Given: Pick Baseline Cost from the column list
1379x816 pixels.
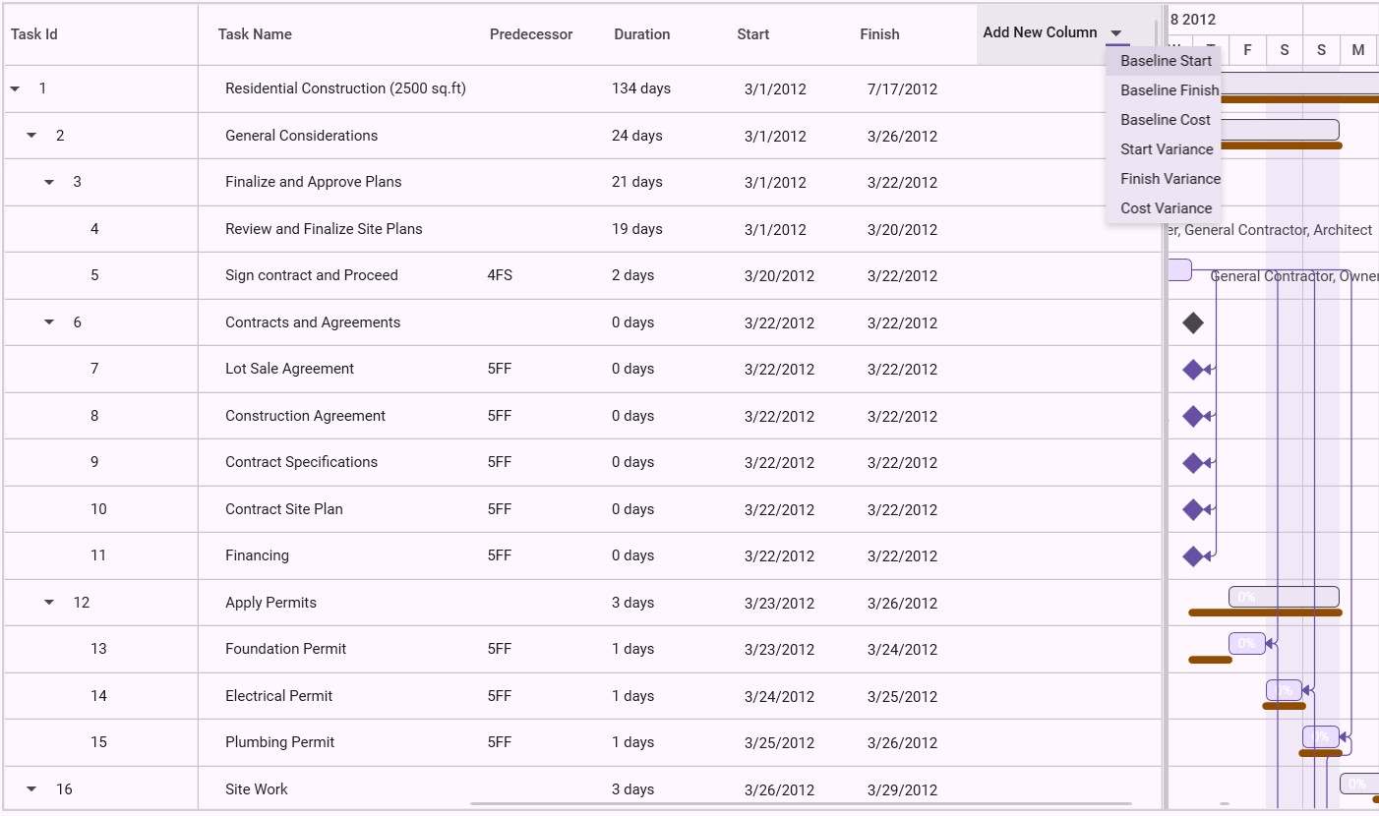Looking at the screenshot, I should tap(1165, 120).
